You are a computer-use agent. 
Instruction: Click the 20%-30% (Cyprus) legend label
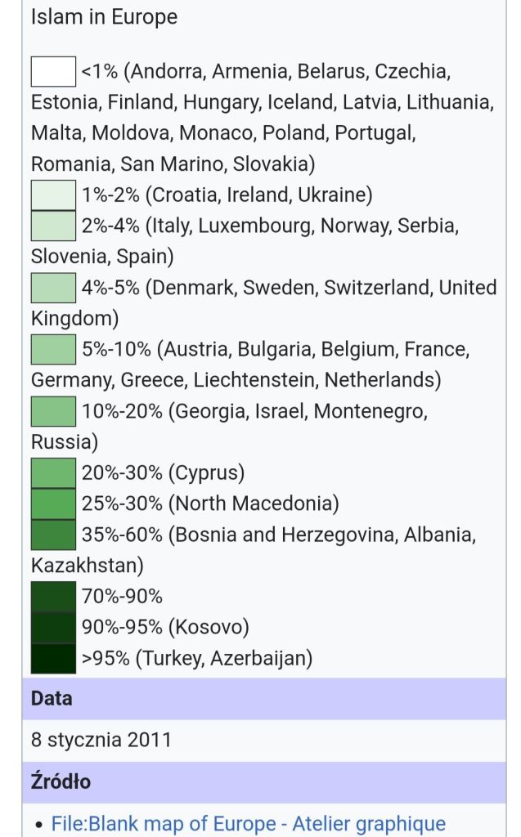tap(163, 473)
